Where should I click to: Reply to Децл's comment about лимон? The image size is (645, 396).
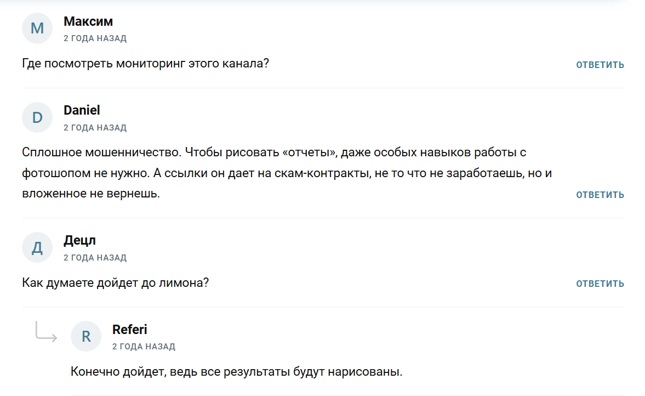[x=600, y=284]
